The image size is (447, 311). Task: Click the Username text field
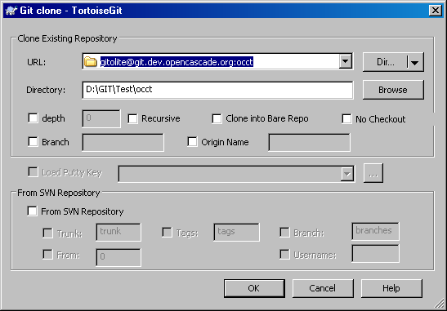click(x=375, y=254)
